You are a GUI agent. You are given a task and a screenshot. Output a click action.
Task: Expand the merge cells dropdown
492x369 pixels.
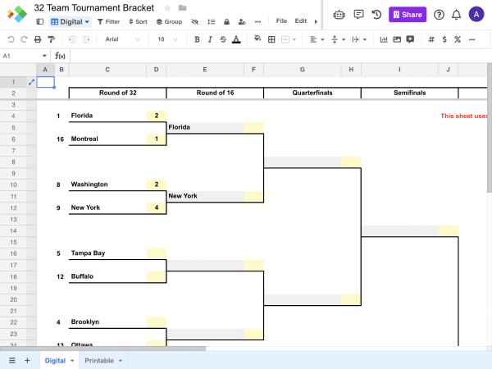294,39
